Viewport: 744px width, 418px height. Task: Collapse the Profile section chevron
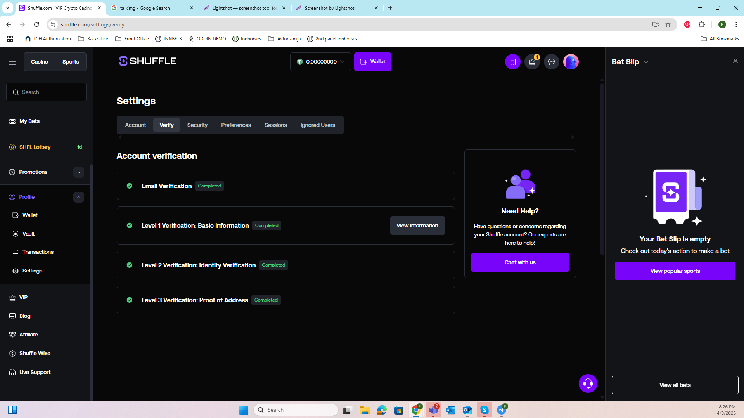coord(78,197)
